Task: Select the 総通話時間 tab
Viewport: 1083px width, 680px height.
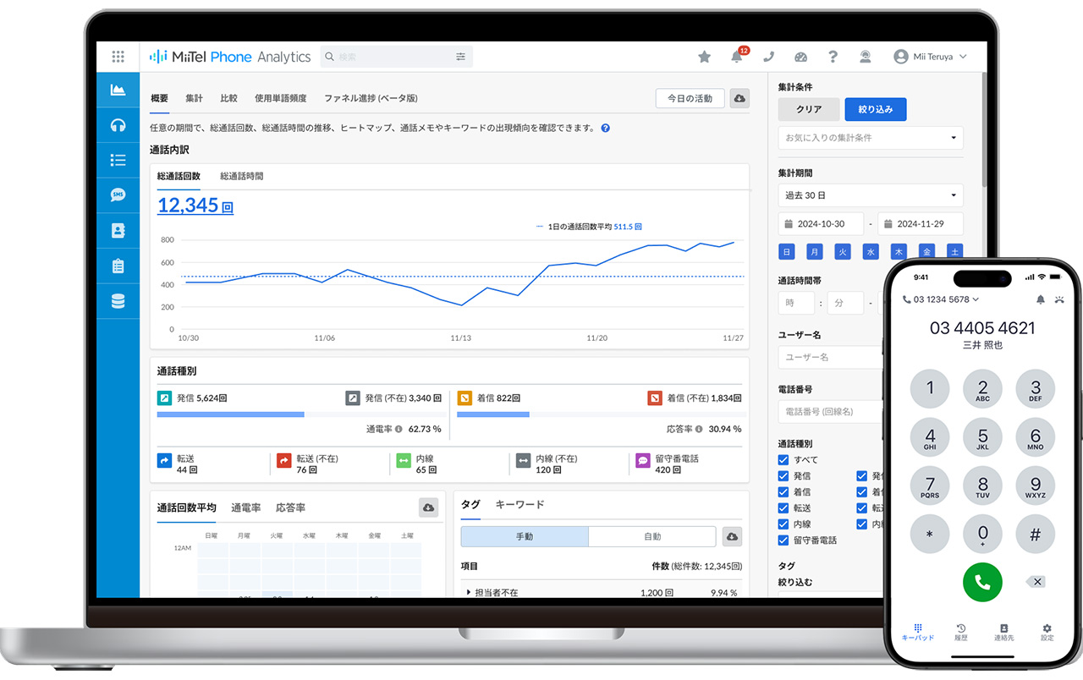Action: pyautogui.click(x=241, y=176)
